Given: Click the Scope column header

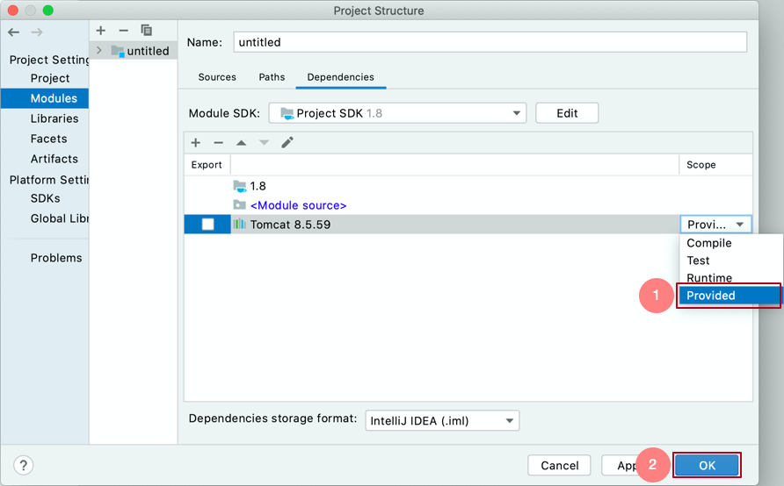Looking at the screenshot, I should point(716,165).
